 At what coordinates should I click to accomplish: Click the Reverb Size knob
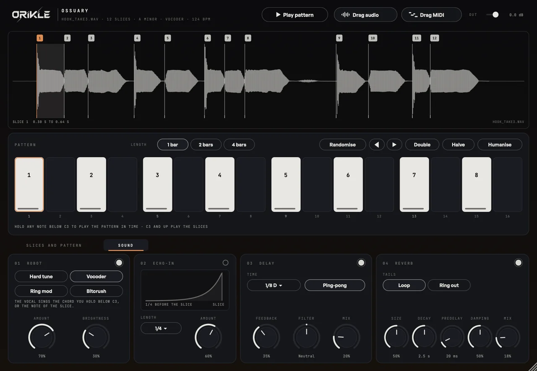point(396,337)
